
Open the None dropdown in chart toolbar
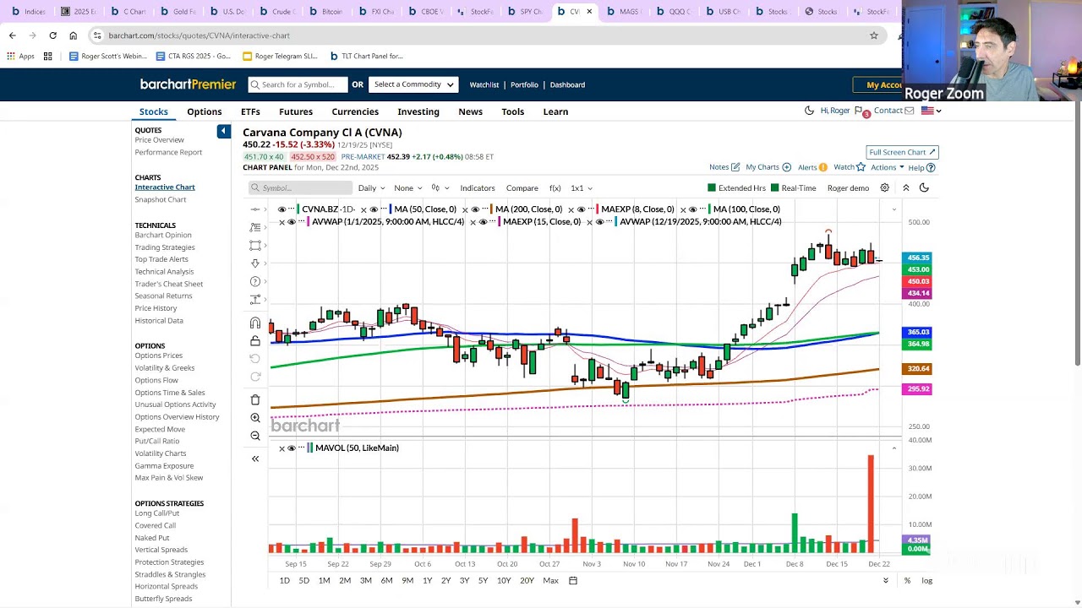[x=407, y=188]
